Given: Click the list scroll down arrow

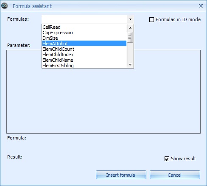Looking at the screenshot, I should [130, 65].
